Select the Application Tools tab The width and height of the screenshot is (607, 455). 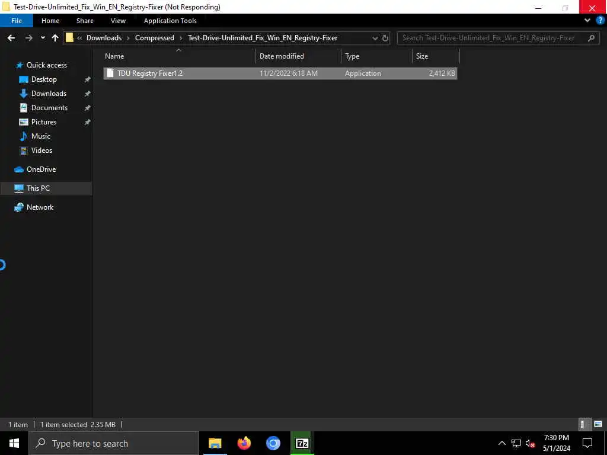(170, 21)
